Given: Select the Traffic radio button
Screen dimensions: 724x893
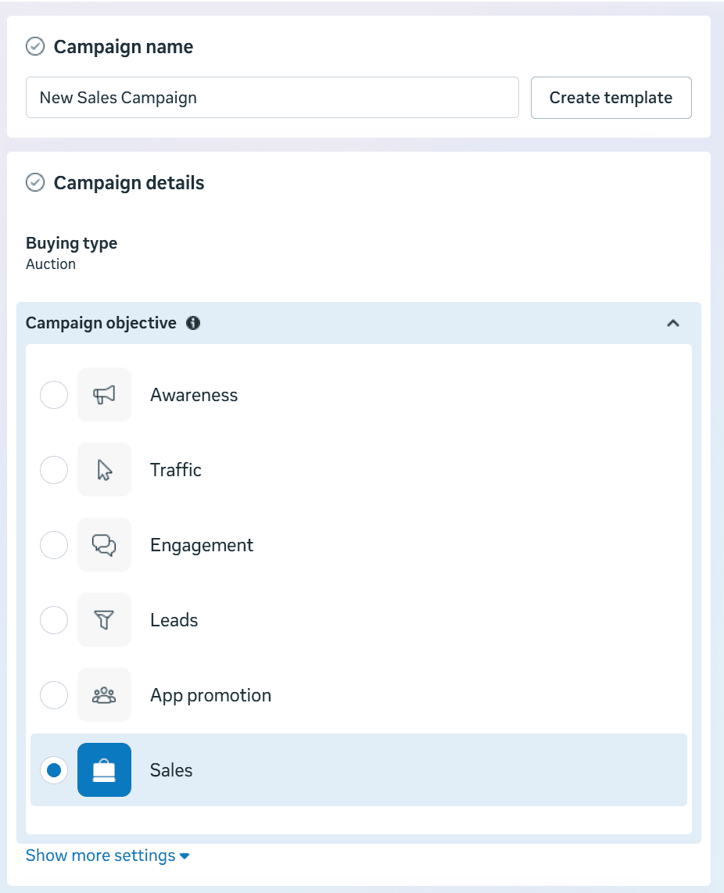Looking at the screenshot, I should pos(54,470).
